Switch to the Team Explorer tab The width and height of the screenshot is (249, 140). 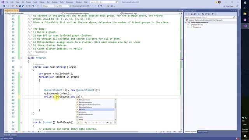click(202, 131)
